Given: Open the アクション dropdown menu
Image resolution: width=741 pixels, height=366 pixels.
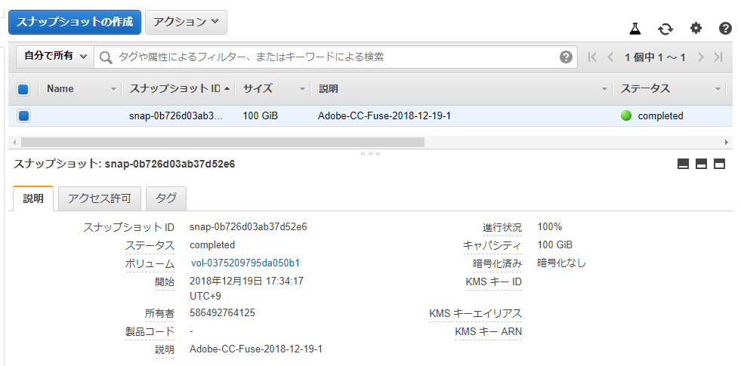Looking at the screenshot, I should point(187,22).
